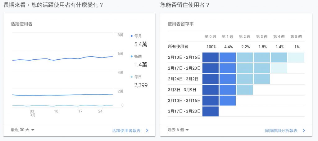Select the 第 0 週 column header

210,36
